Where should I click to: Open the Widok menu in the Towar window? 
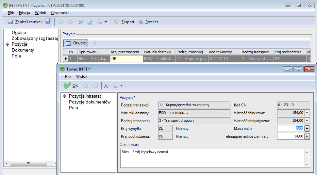[x=82, y=76]
